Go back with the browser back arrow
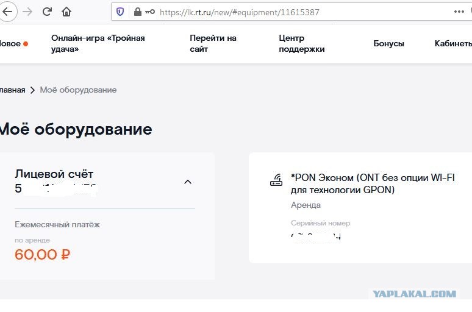Image resolution: width=472 pixels, height=312 pixels. pos(7,12)
